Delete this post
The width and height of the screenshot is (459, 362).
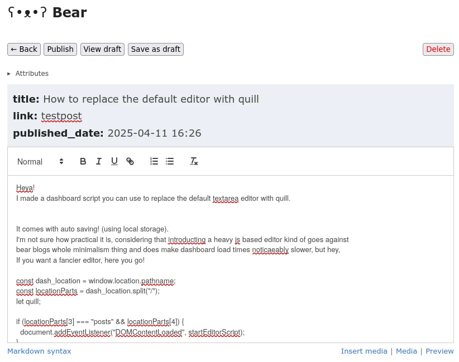click(438, 49)
